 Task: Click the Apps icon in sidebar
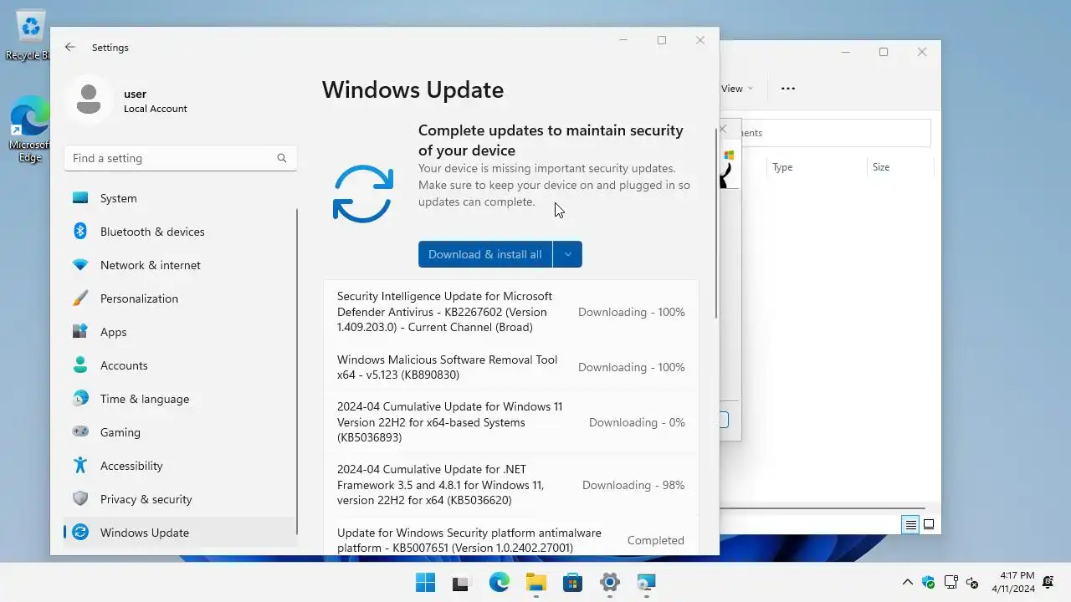pyautogui.click(x=80, y=332)
